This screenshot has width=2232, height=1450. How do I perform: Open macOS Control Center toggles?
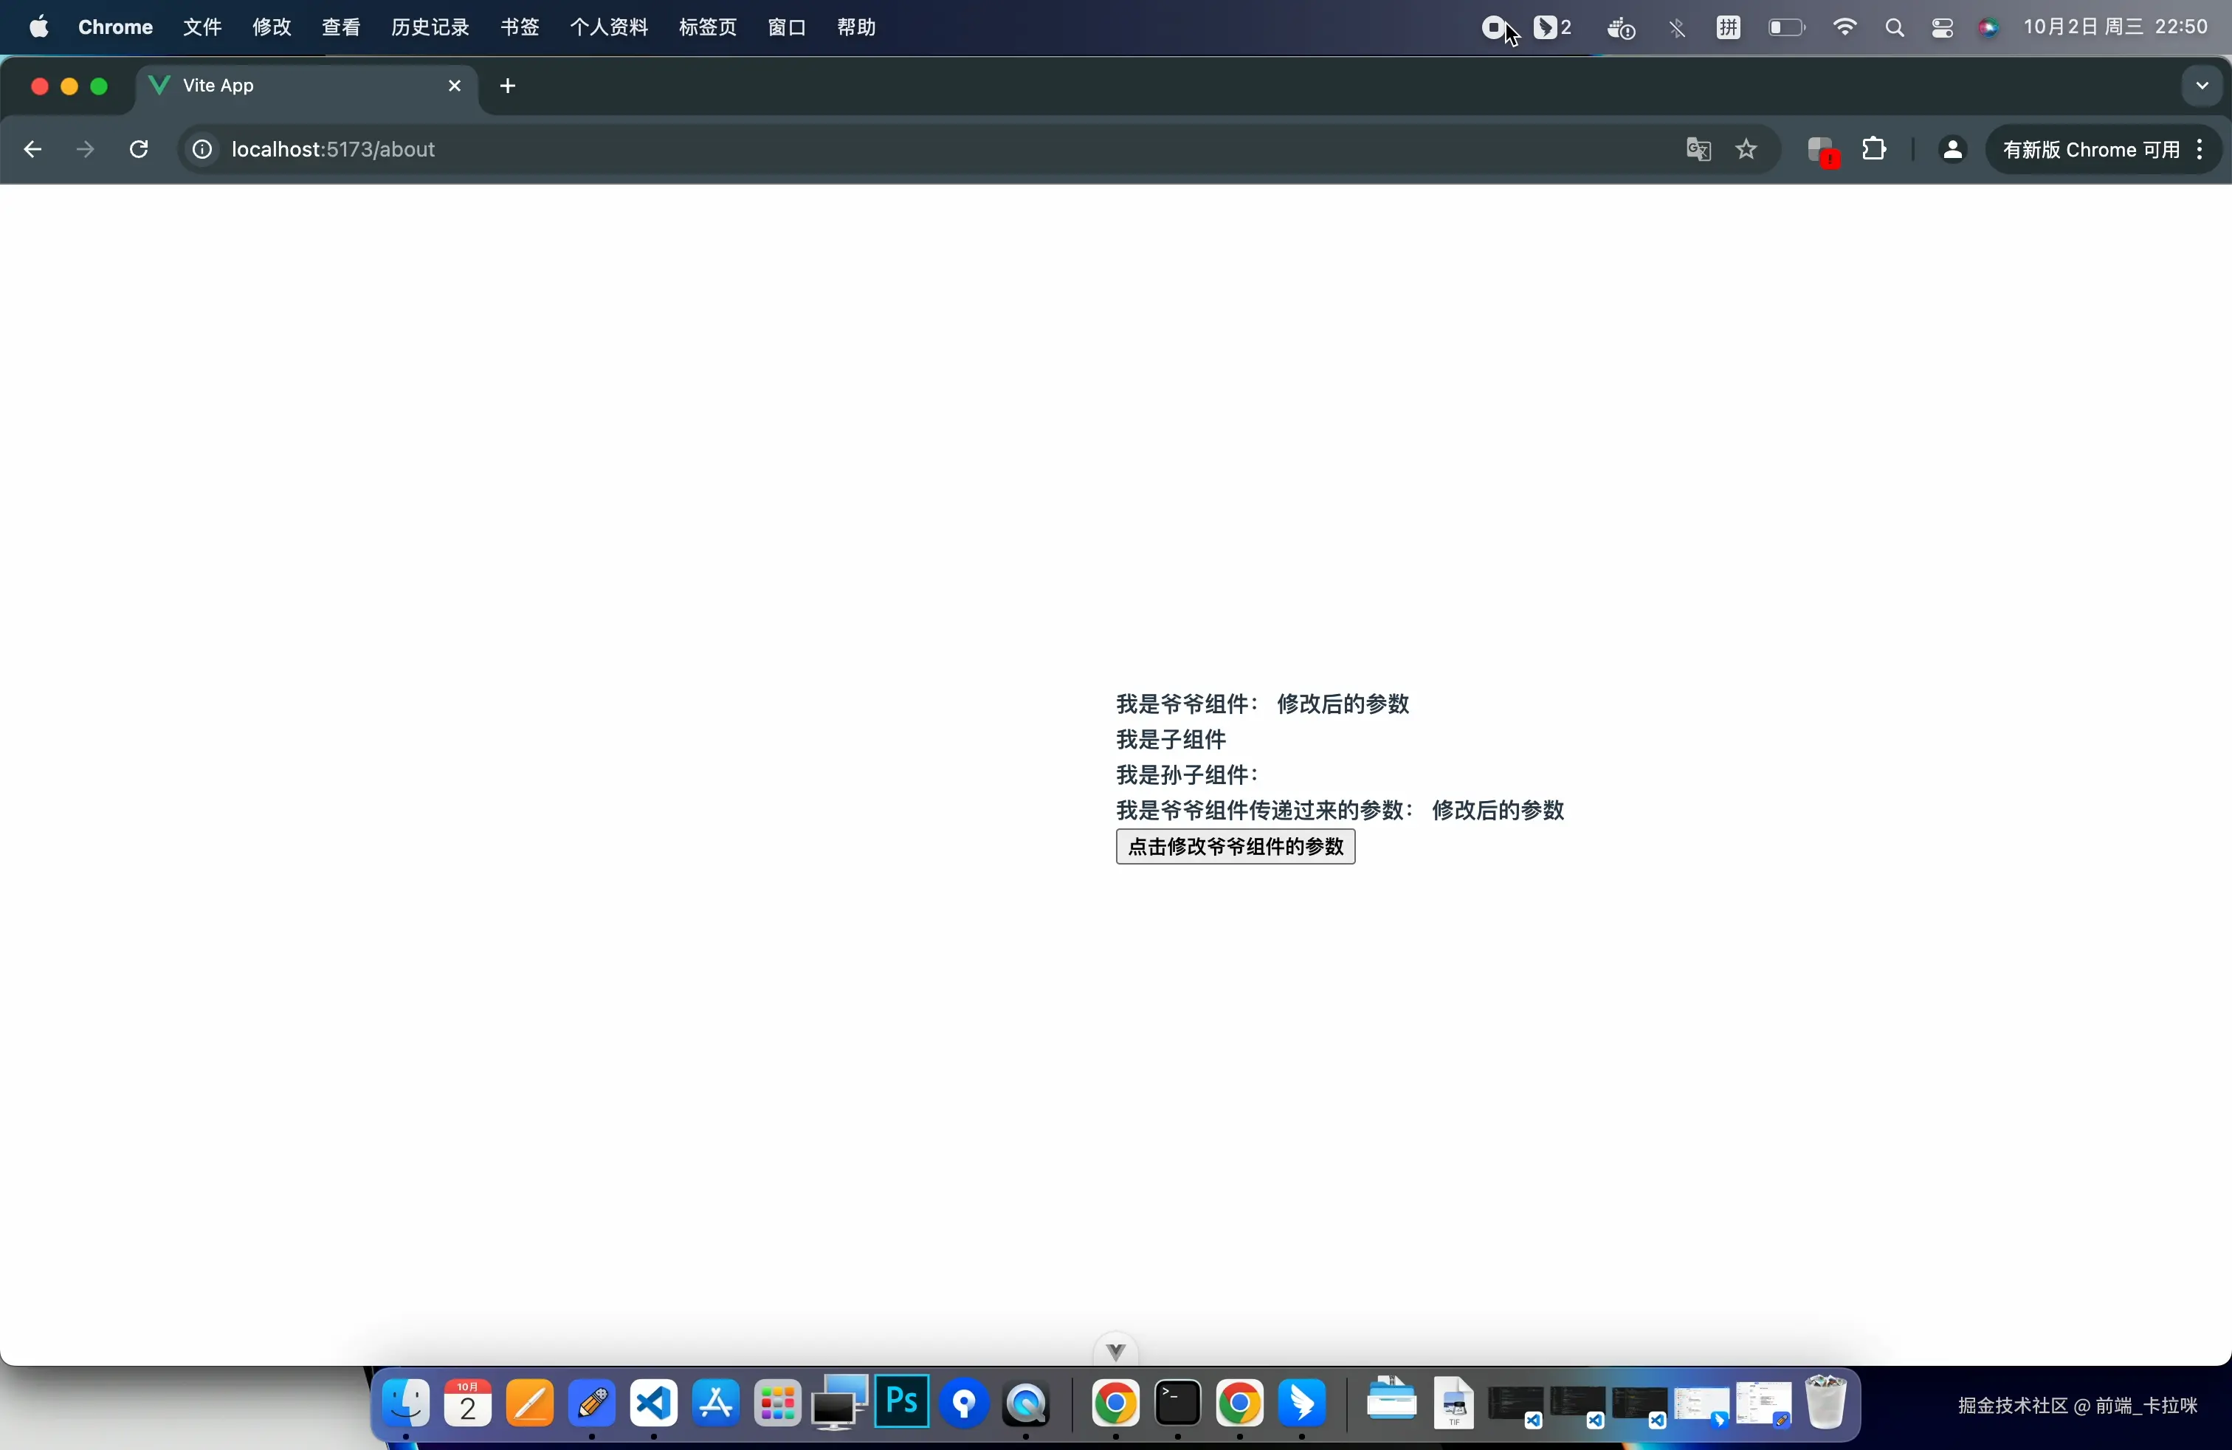tap(1942, 28)
